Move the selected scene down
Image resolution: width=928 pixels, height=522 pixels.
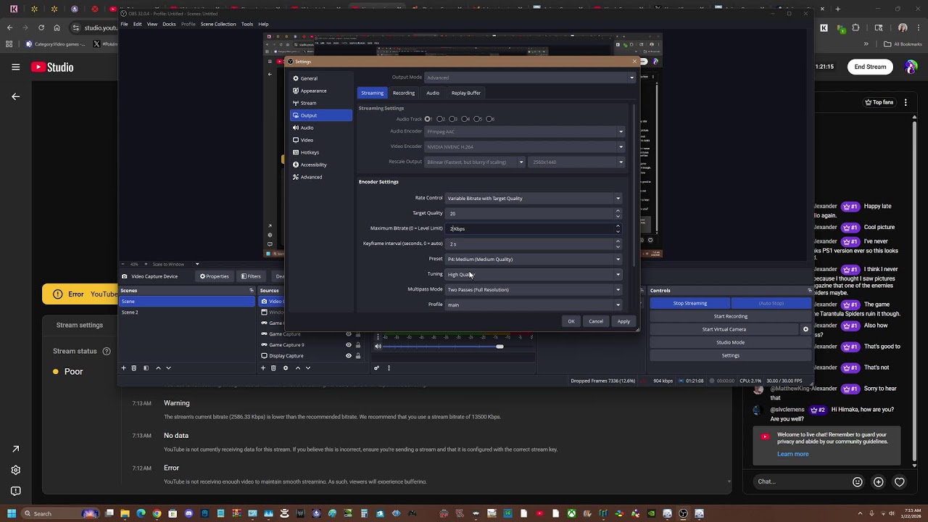(x=168, y=368)
